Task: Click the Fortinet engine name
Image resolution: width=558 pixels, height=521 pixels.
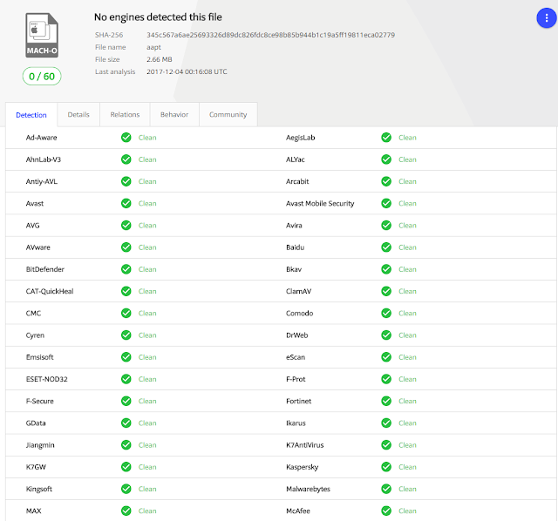Action: [x=298, y=401]
